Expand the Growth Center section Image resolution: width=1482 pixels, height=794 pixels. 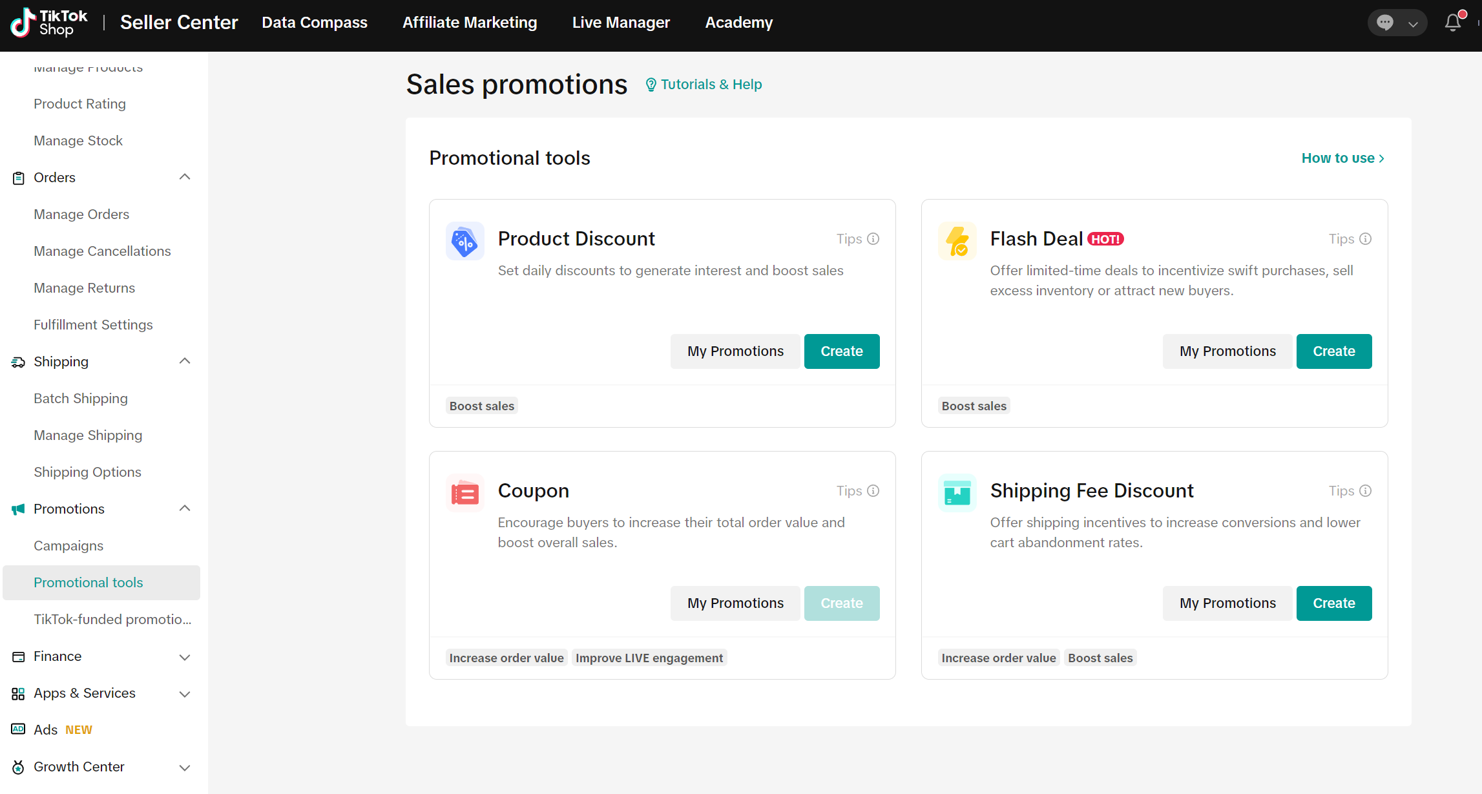(185, 768)
